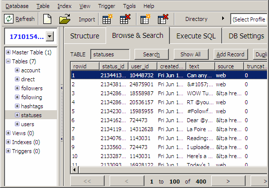Select the account table in tree
This screenshot has width=269, height=188.
point(30,70)
